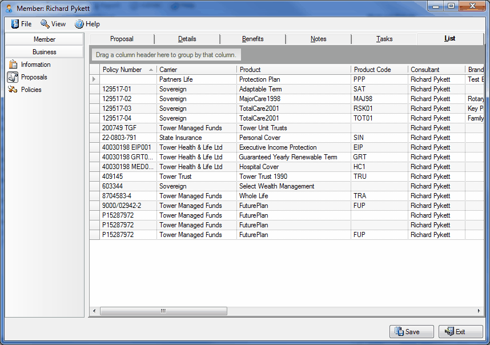Click the member icon in title bar
The image size is (490, 345).
(9, 9)
